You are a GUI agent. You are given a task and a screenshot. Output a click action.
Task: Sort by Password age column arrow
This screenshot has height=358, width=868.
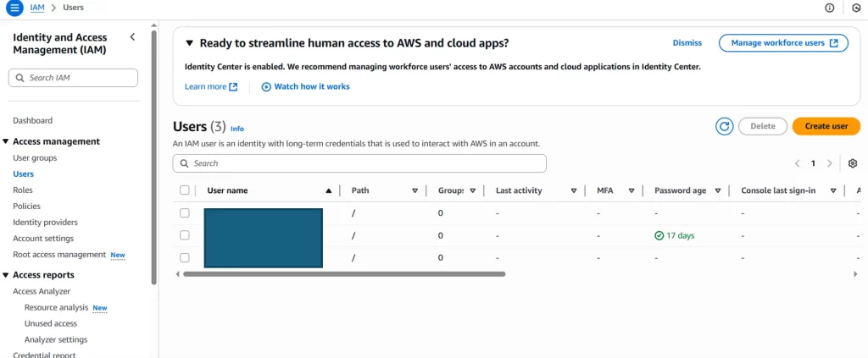pyautogui.click(x=718, y=190)
